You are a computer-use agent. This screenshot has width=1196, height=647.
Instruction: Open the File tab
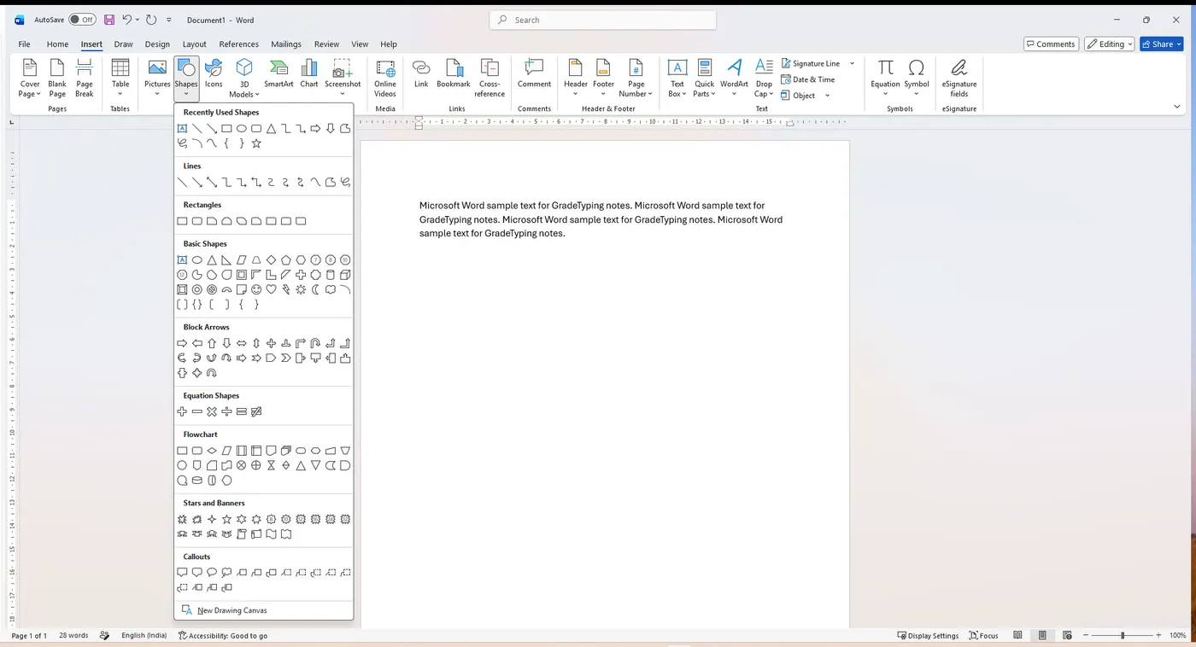point(24,44)
